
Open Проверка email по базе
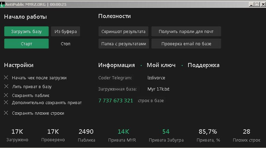186,44
